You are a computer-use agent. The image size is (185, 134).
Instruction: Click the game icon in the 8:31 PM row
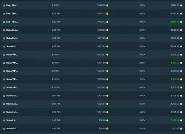[4, 6]
